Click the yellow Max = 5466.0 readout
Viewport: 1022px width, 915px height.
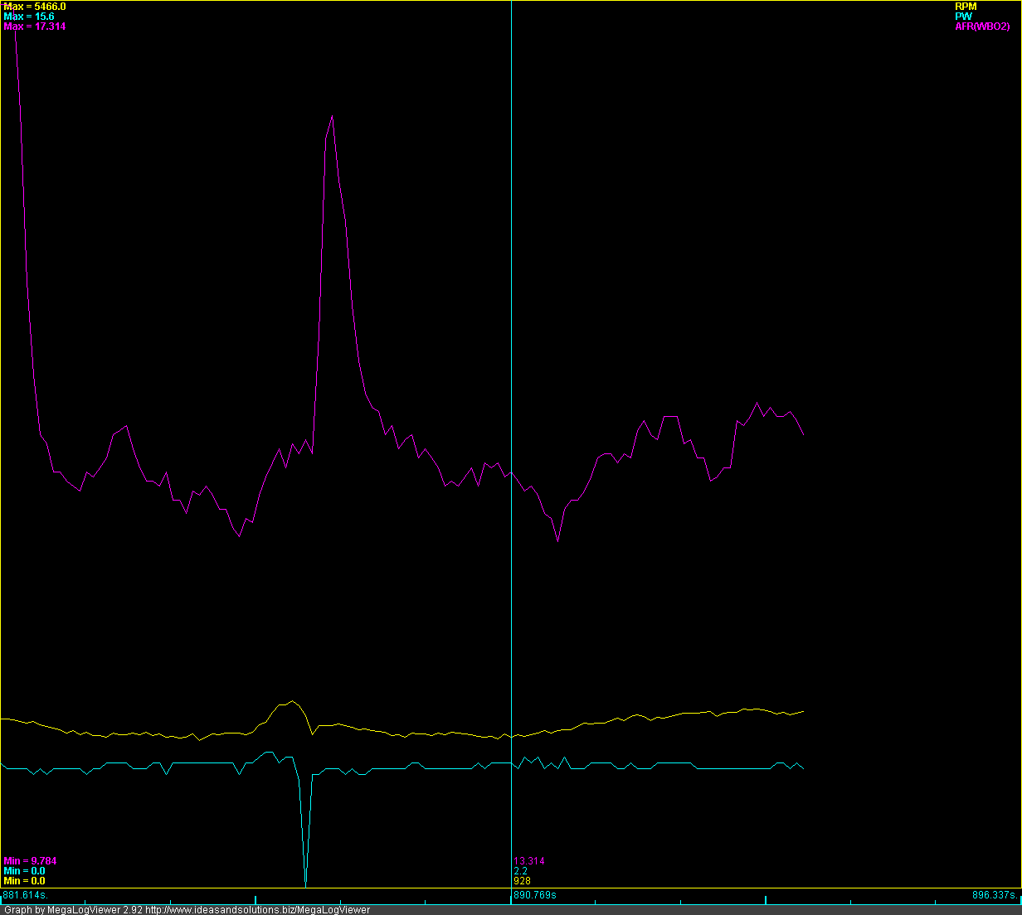click(x=35, y=7)
